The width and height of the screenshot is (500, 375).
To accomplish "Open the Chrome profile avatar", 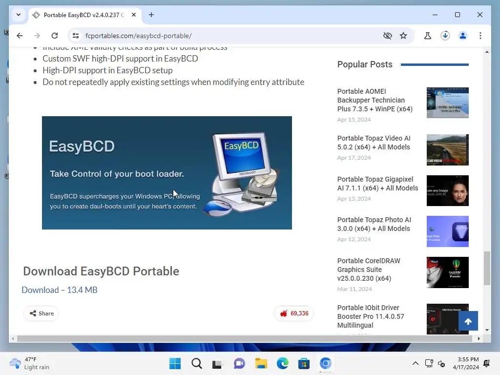I will click(463, 36).
